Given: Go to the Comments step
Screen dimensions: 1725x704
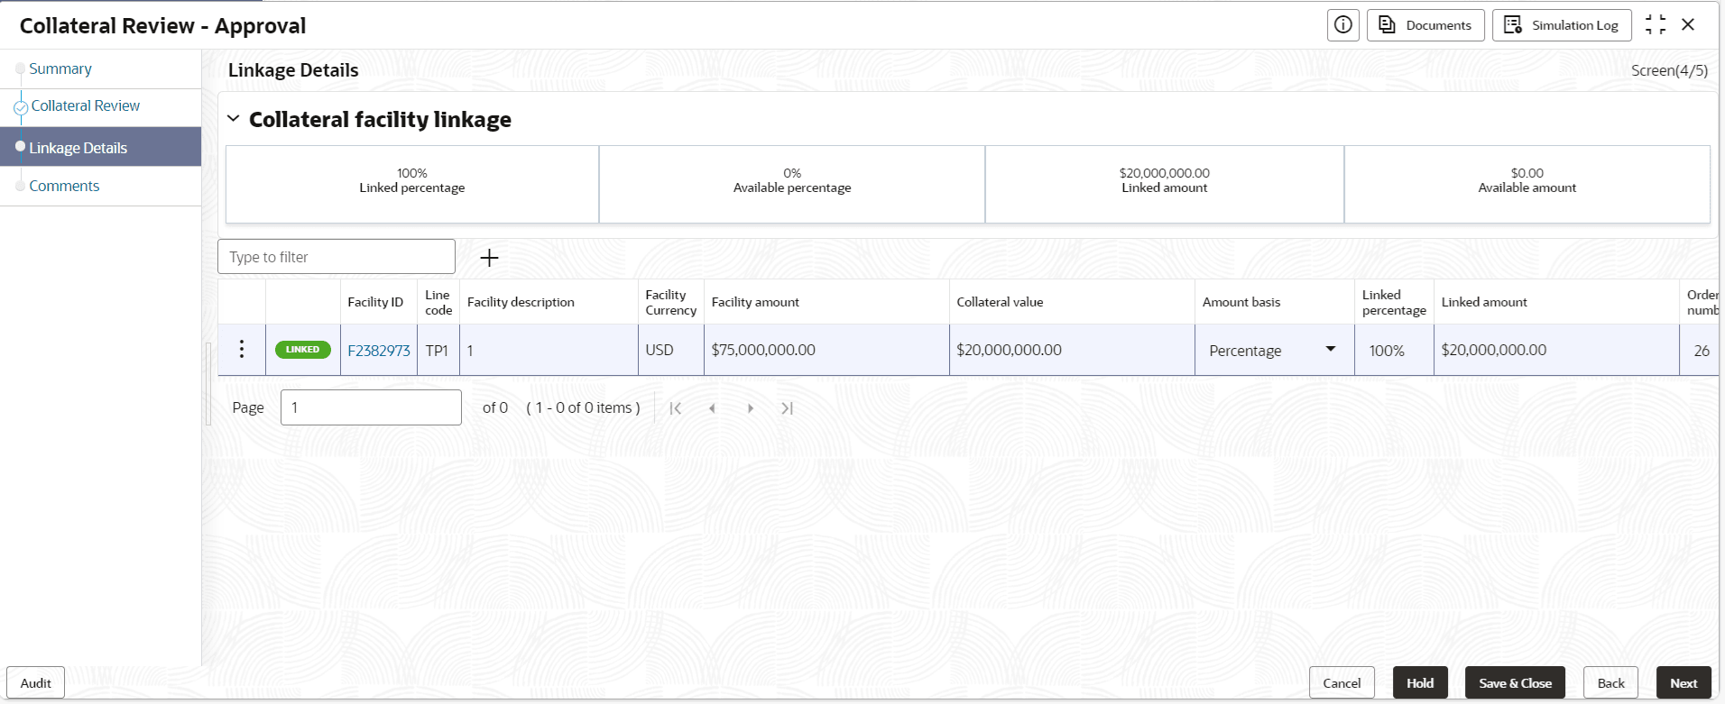Looking at the screenshot, I should [x=64, y=187].
